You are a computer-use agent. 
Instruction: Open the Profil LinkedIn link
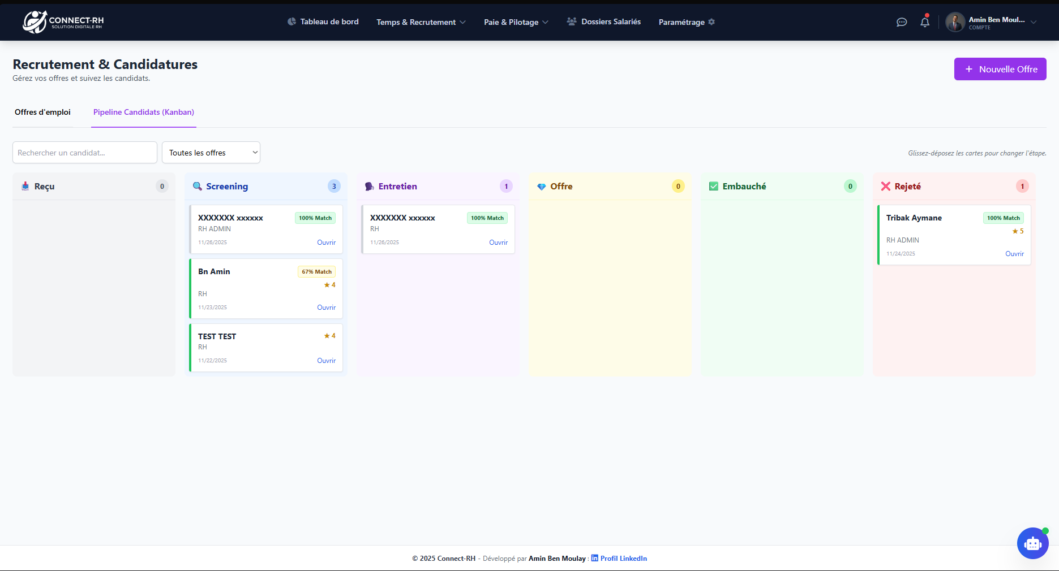tap(623, 559)
